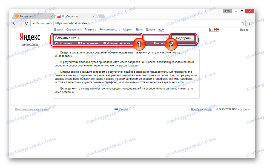Switch to the Подбор слов tab
The width and height of the screenshot is (264, 167).
click(x=76, y=16)
